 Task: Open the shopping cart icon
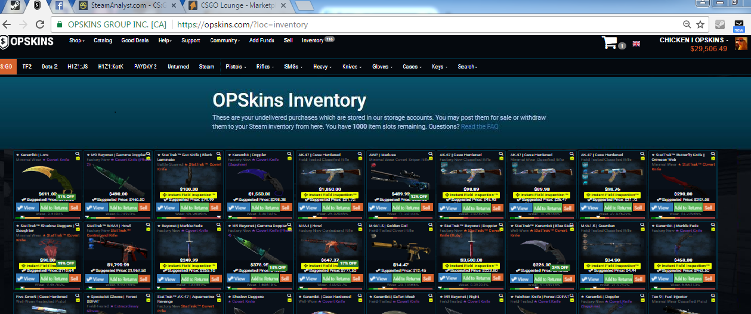click(610, 43)
